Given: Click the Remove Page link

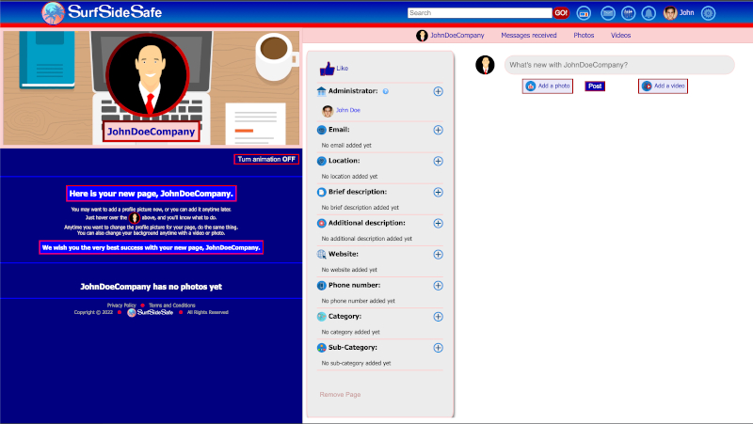Looking at the screenshot, I should 340,395.
